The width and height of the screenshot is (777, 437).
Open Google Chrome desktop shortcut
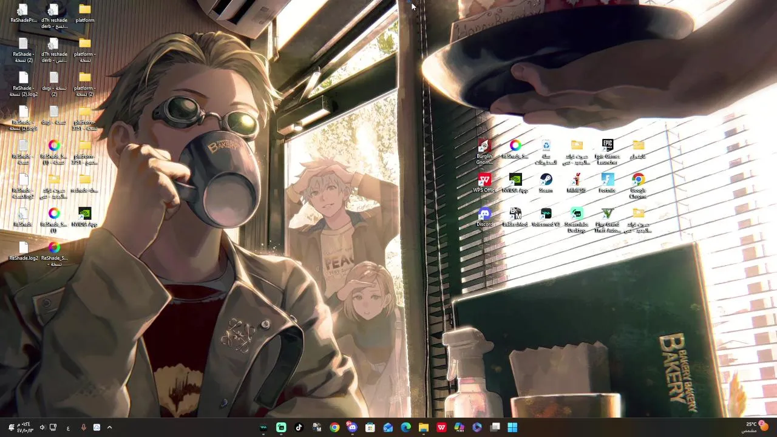coord(638,186)
